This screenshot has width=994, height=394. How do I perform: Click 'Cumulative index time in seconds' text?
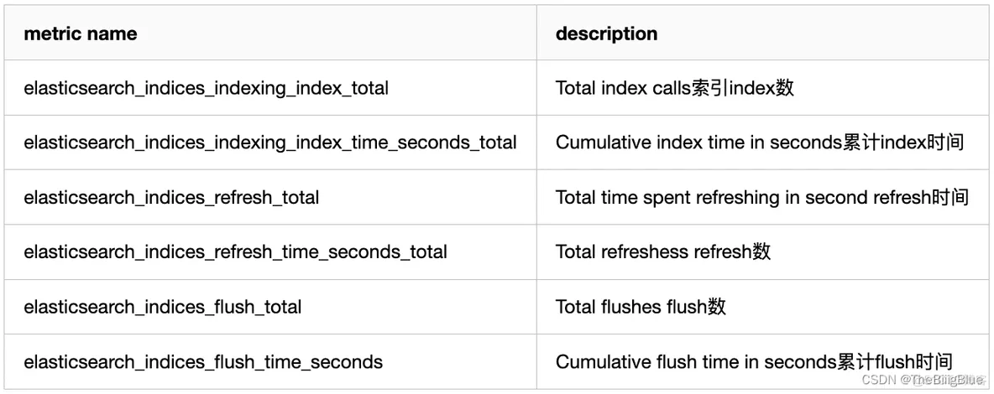click(x=698, y=143)
